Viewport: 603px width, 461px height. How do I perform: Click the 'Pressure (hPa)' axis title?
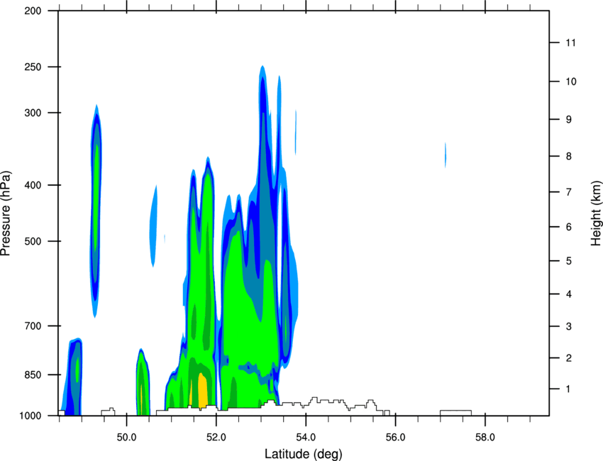pyautogui.click(x=6, y=213)
